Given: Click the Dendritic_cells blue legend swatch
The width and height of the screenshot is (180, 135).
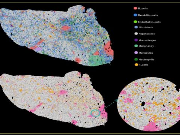Looking at the screenshot, I should (x=135, y=15).
